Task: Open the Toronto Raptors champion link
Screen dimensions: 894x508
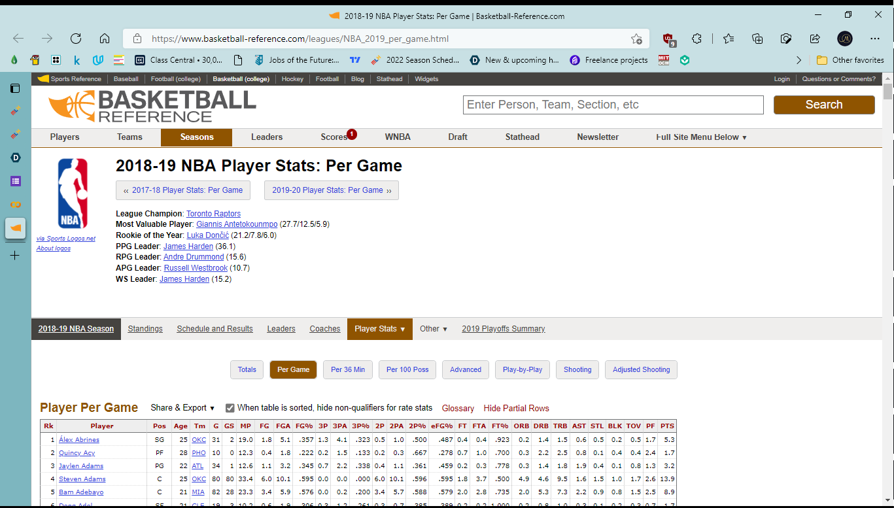Action: (x=213, y=214)
